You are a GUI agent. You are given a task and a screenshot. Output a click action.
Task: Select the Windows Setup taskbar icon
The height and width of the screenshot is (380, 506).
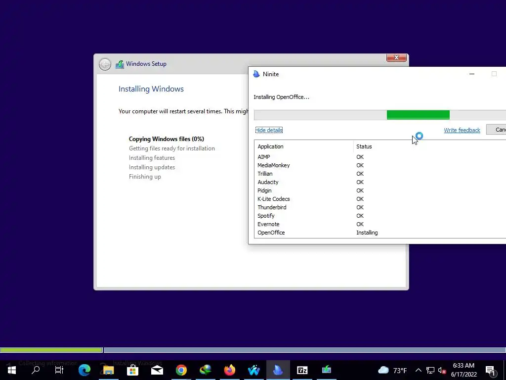(327, 369)
